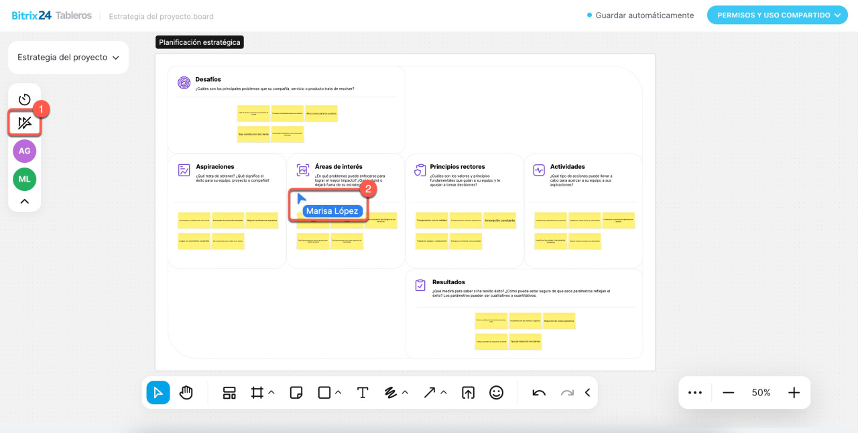Screen dimensions: 858x433
Task: Open the emoji reactions picker
Action: [x=496, y=393]
